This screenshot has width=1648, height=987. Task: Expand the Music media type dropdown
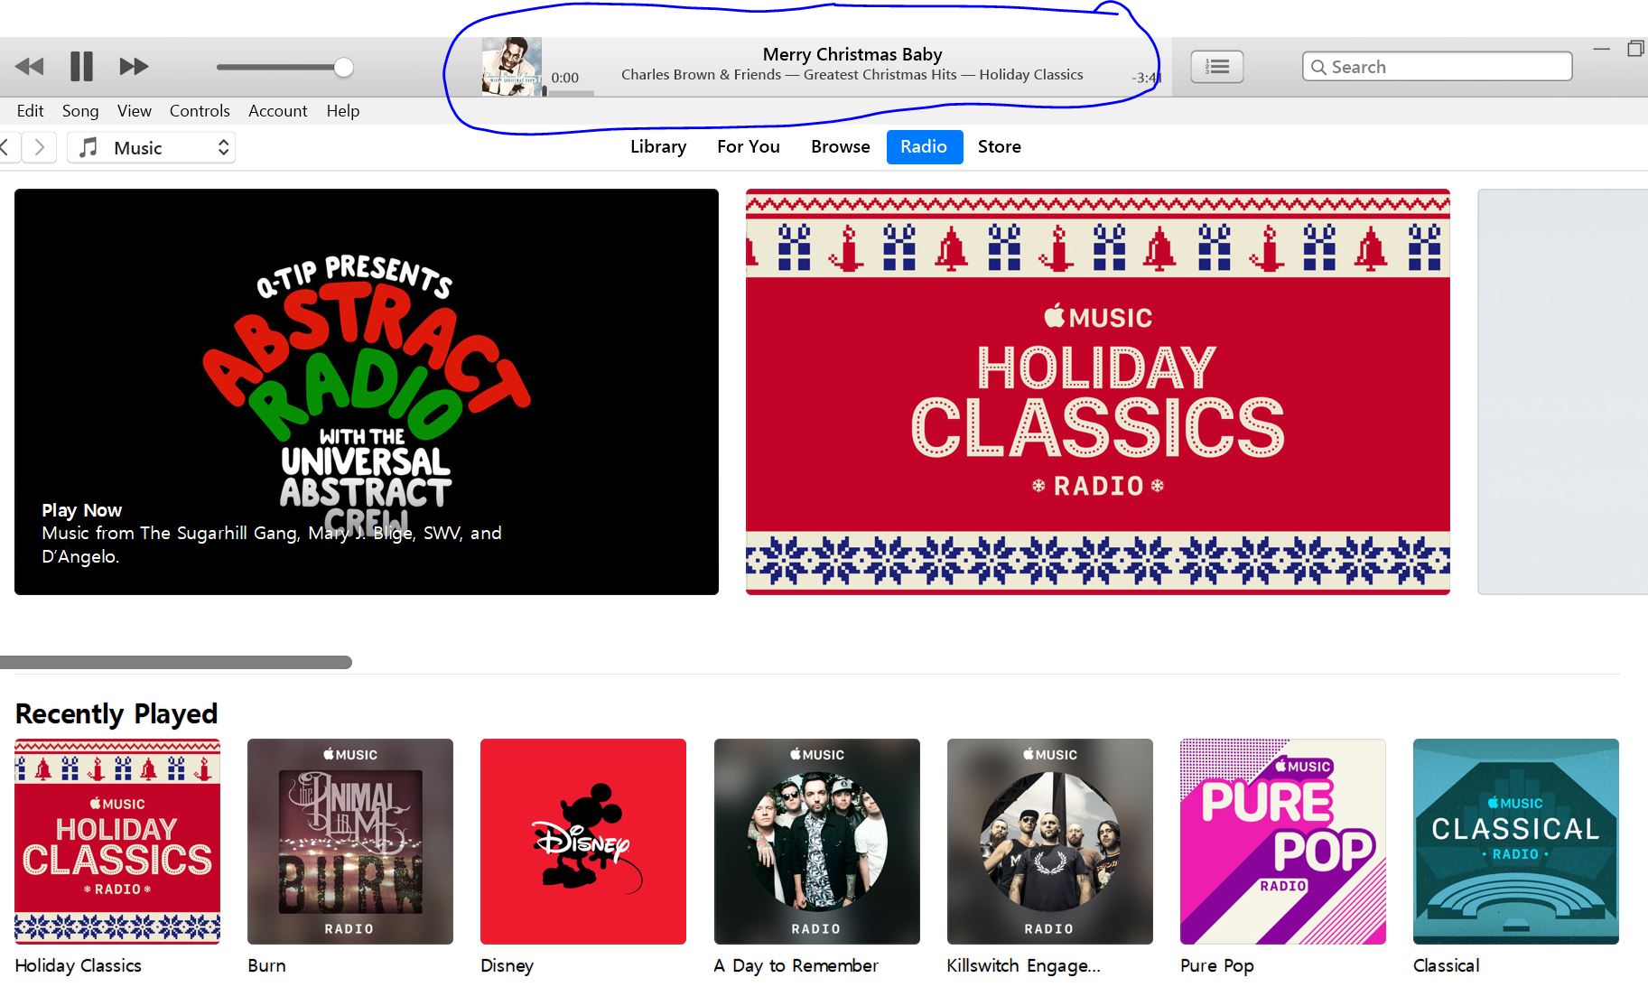(x=152, y=147)
